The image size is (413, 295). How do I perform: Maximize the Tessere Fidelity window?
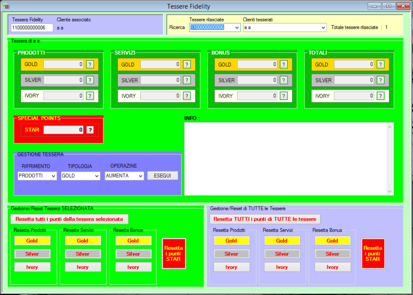point(389,6)
